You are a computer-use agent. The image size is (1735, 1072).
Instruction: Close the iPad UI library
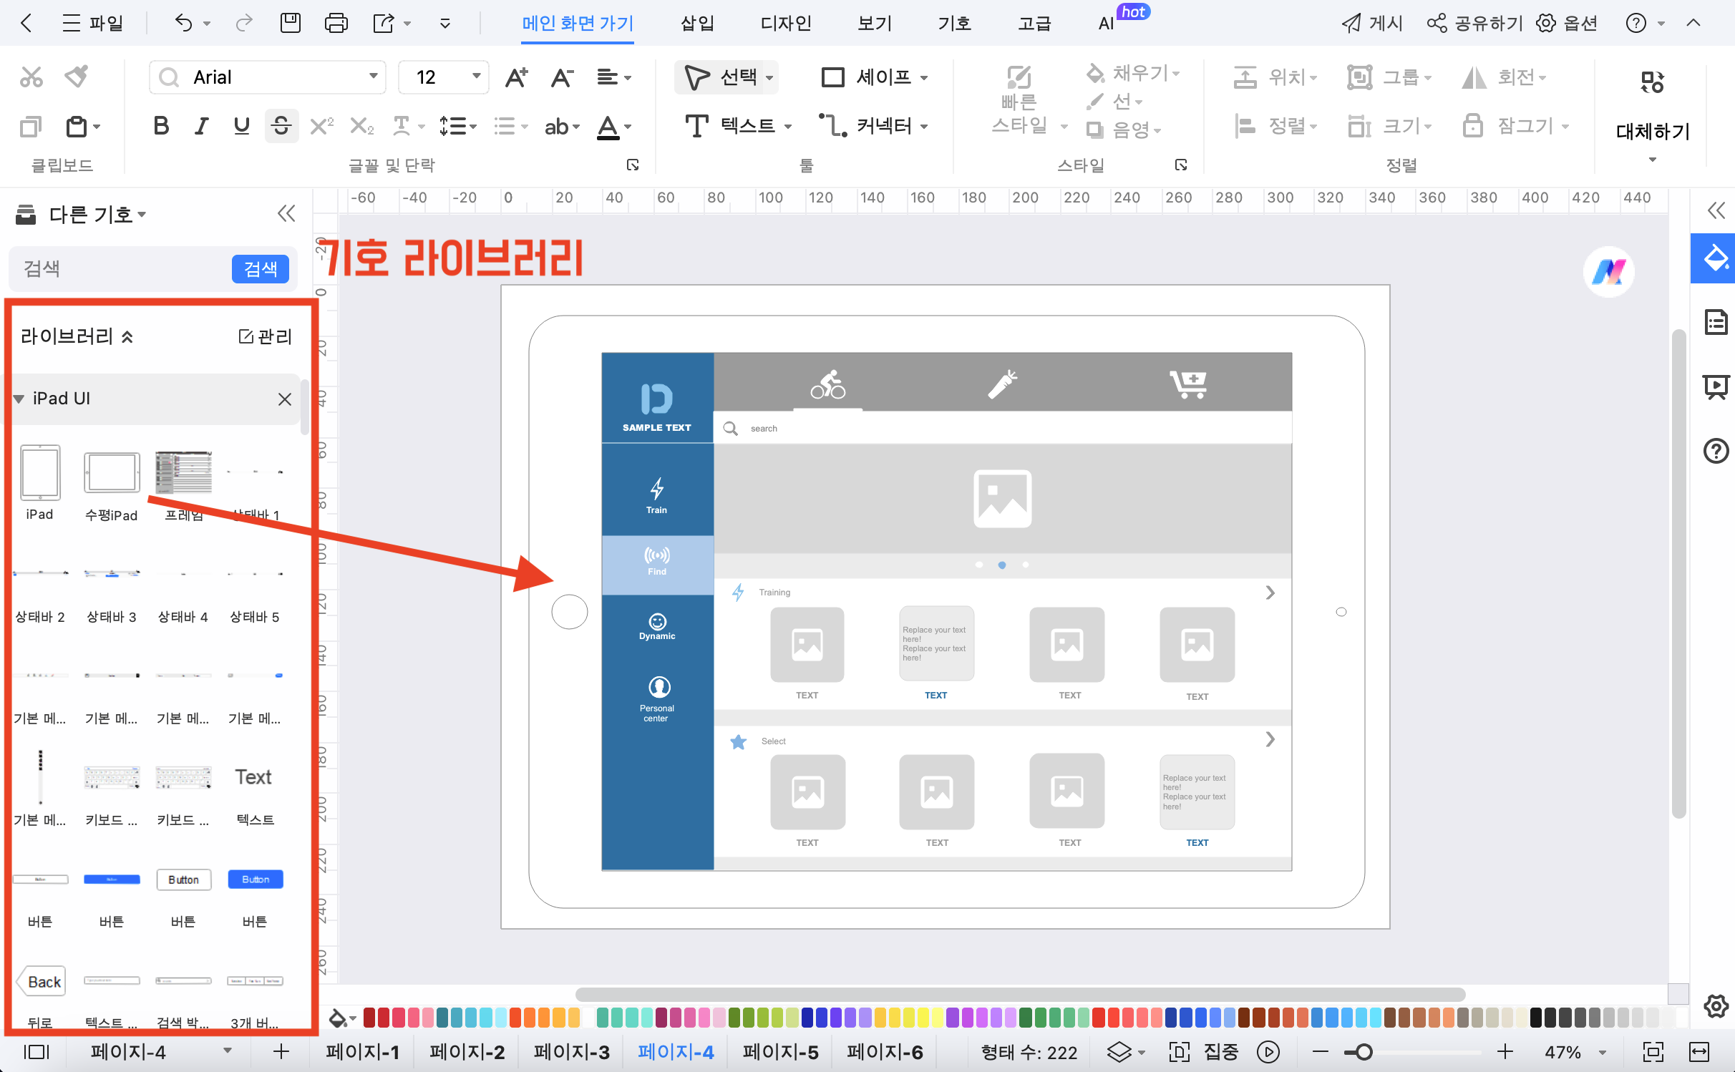(x=284, y=399)
